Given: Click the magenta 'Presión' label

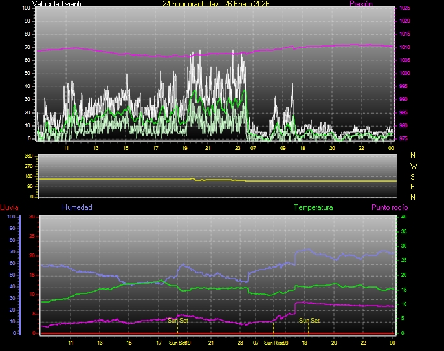Looking at the screenshot, I should pos(361,4).
